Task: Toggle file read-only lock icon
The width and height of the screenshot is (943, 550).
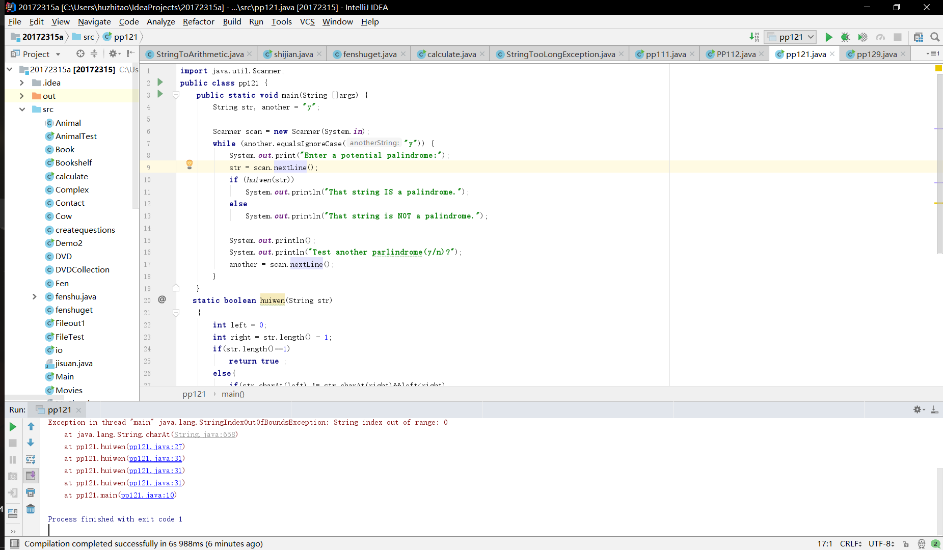Action: (906, 544)
